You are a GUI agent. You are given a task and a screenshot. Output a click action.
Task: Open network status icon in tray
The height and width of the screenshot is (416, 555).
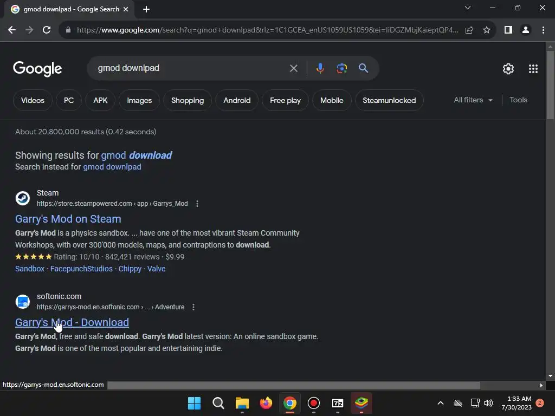point(475,403)
